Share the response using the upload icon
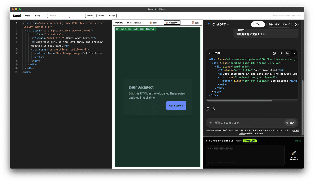 click(x=213, y=109)
